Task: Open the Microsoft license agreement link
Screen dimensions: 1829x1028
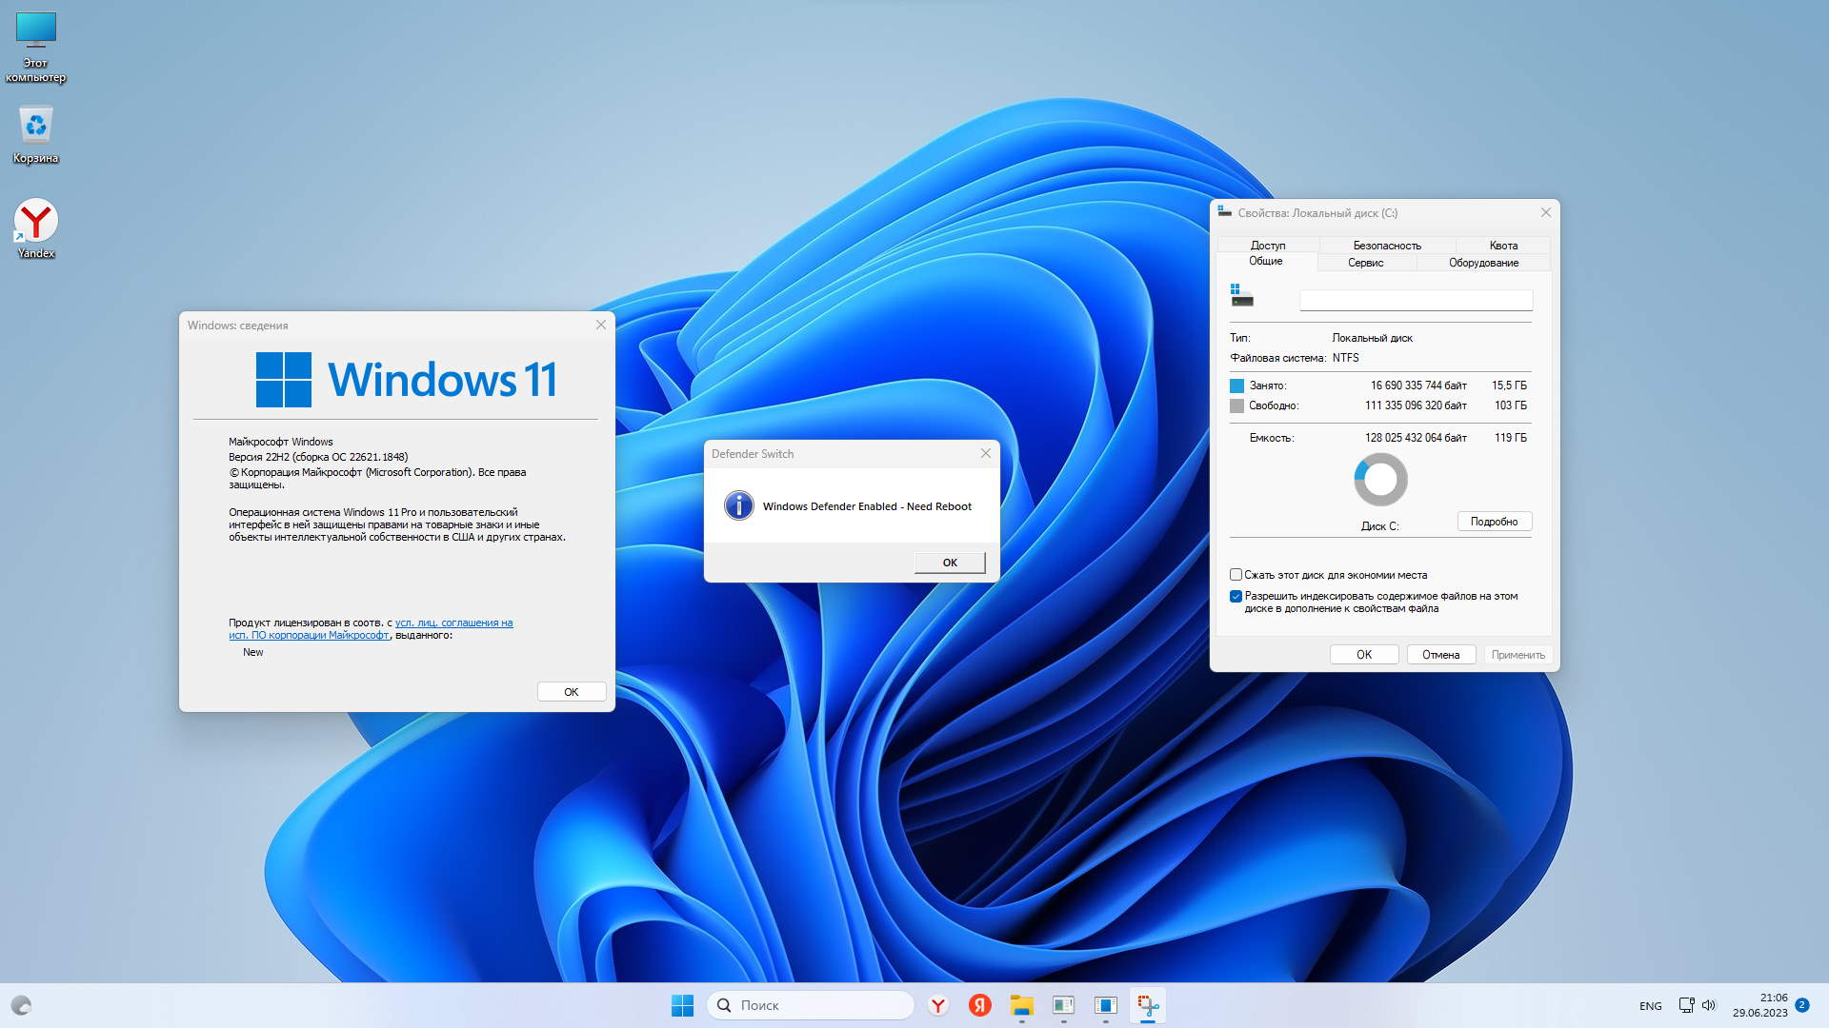Action: 453,623
